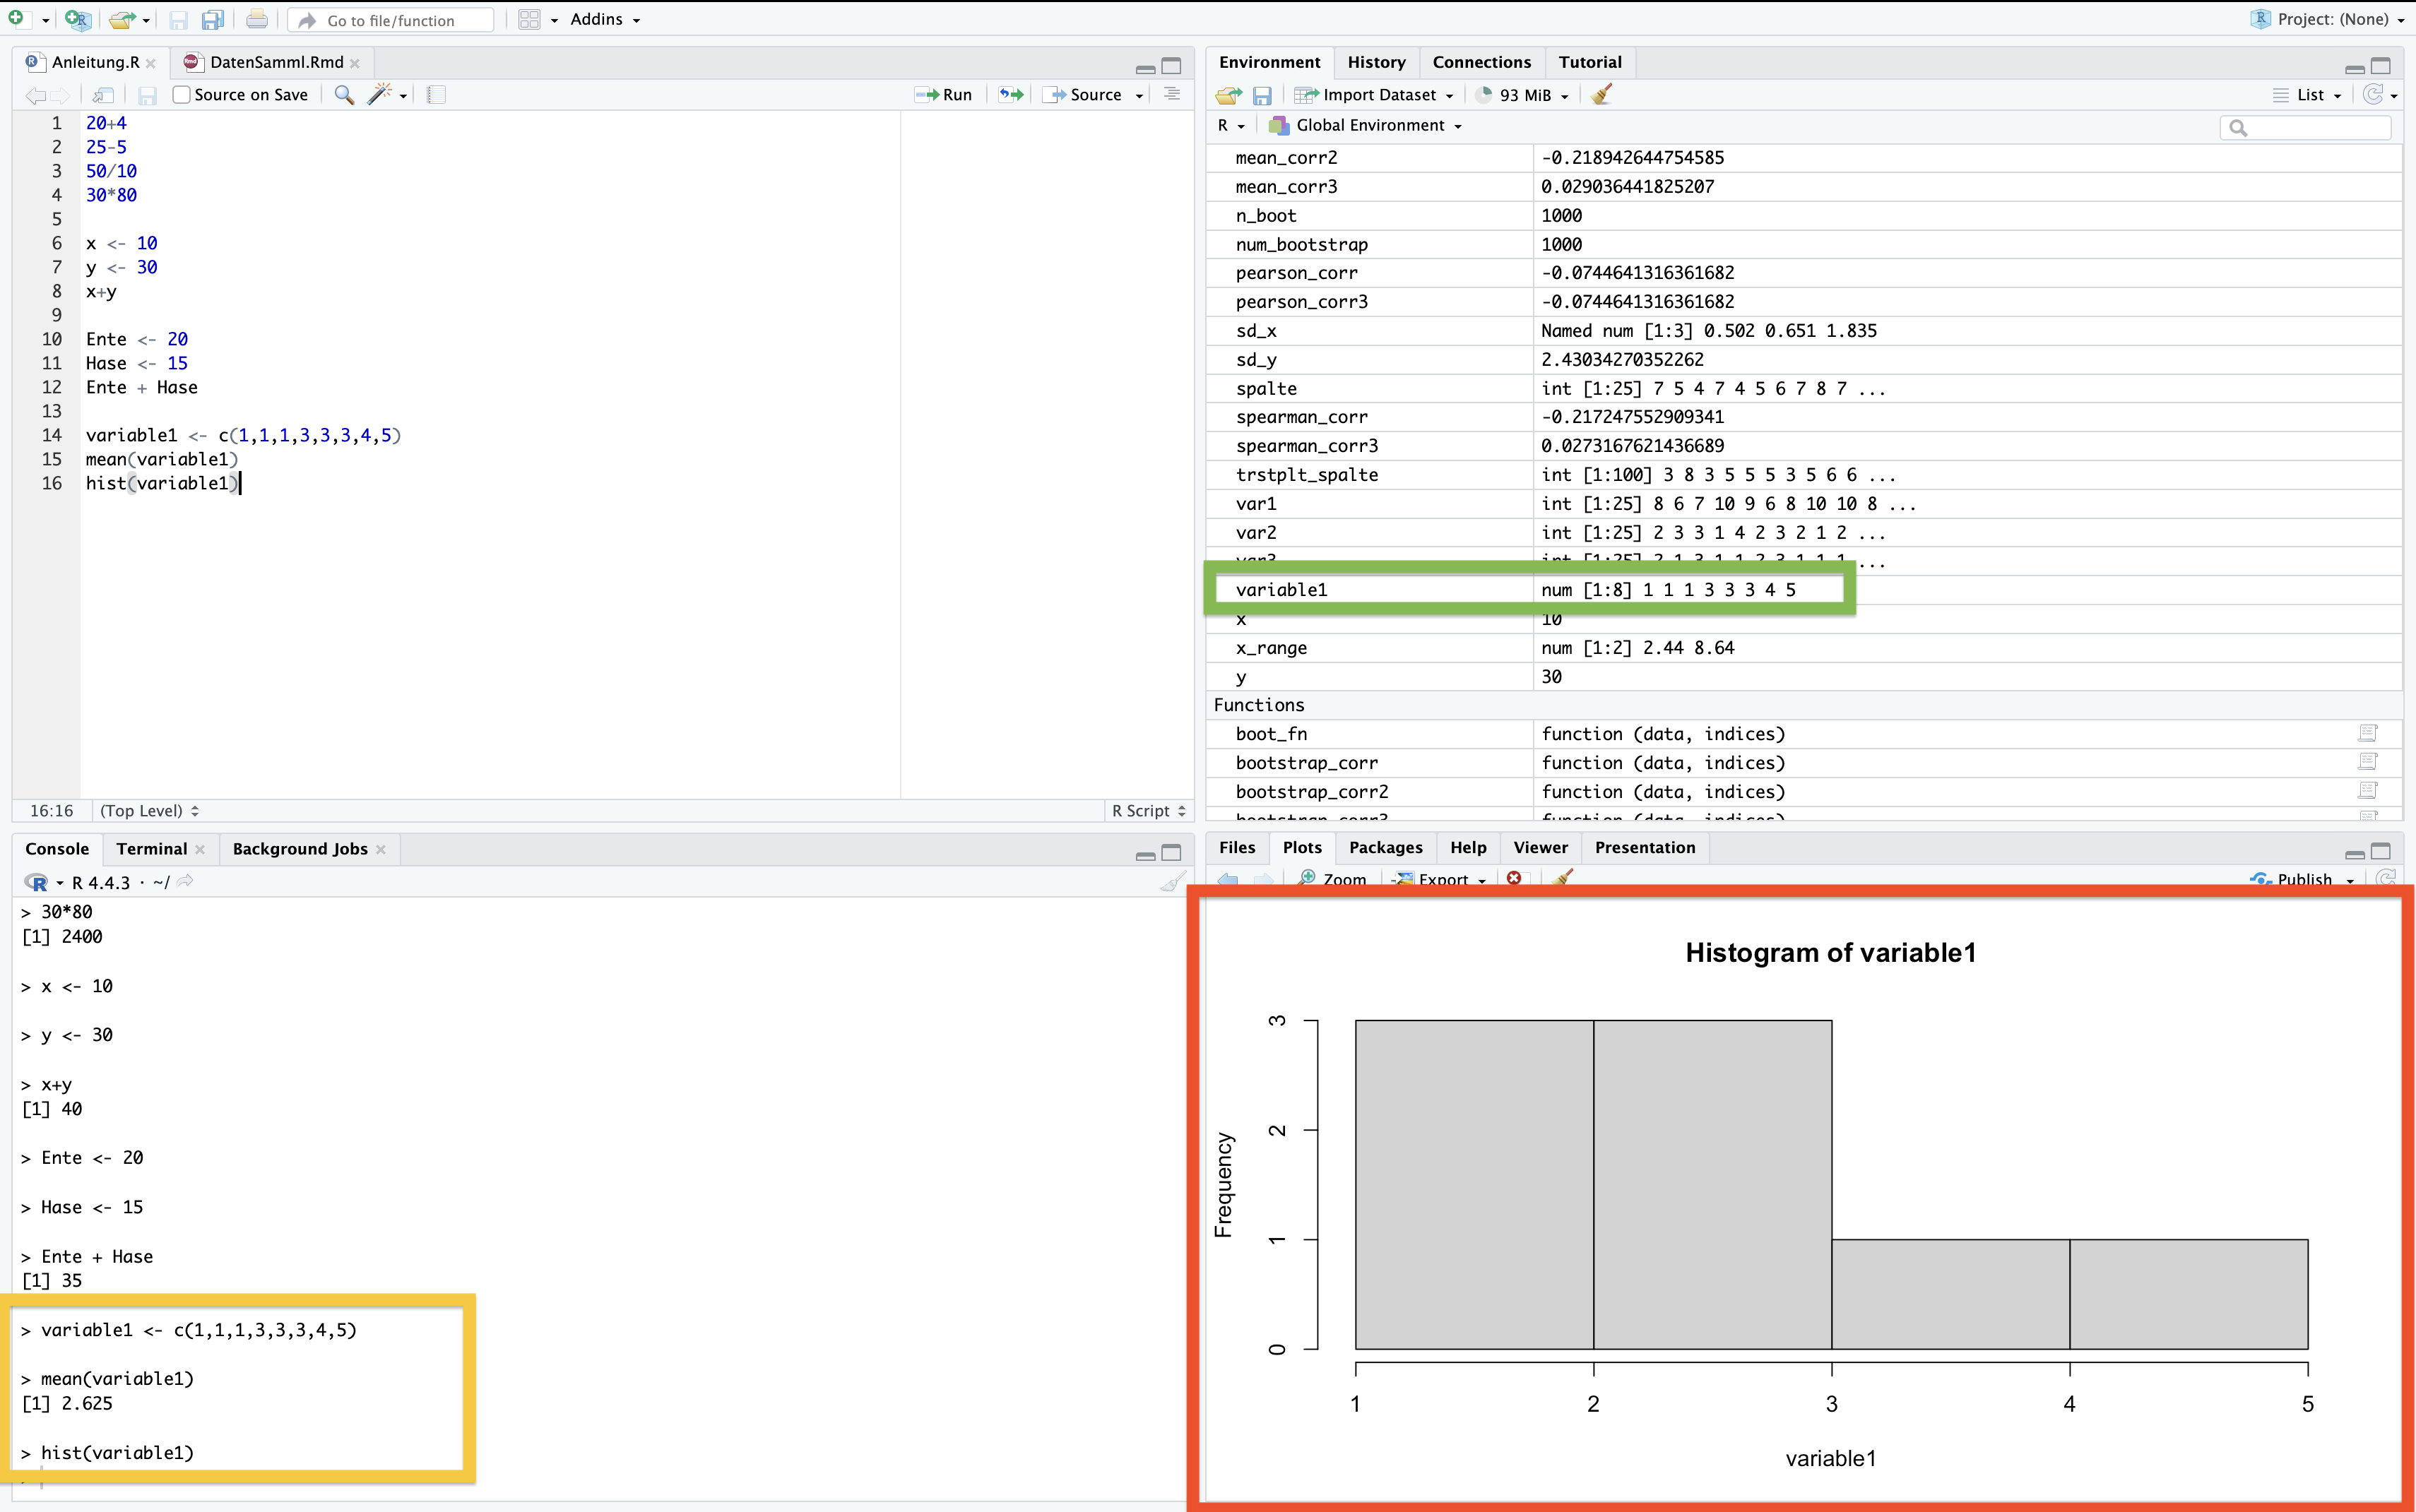This screenshot has height=1512, width=2416.
Task: Save the workspace from the Environment pane
Action: click(1262, 95)
